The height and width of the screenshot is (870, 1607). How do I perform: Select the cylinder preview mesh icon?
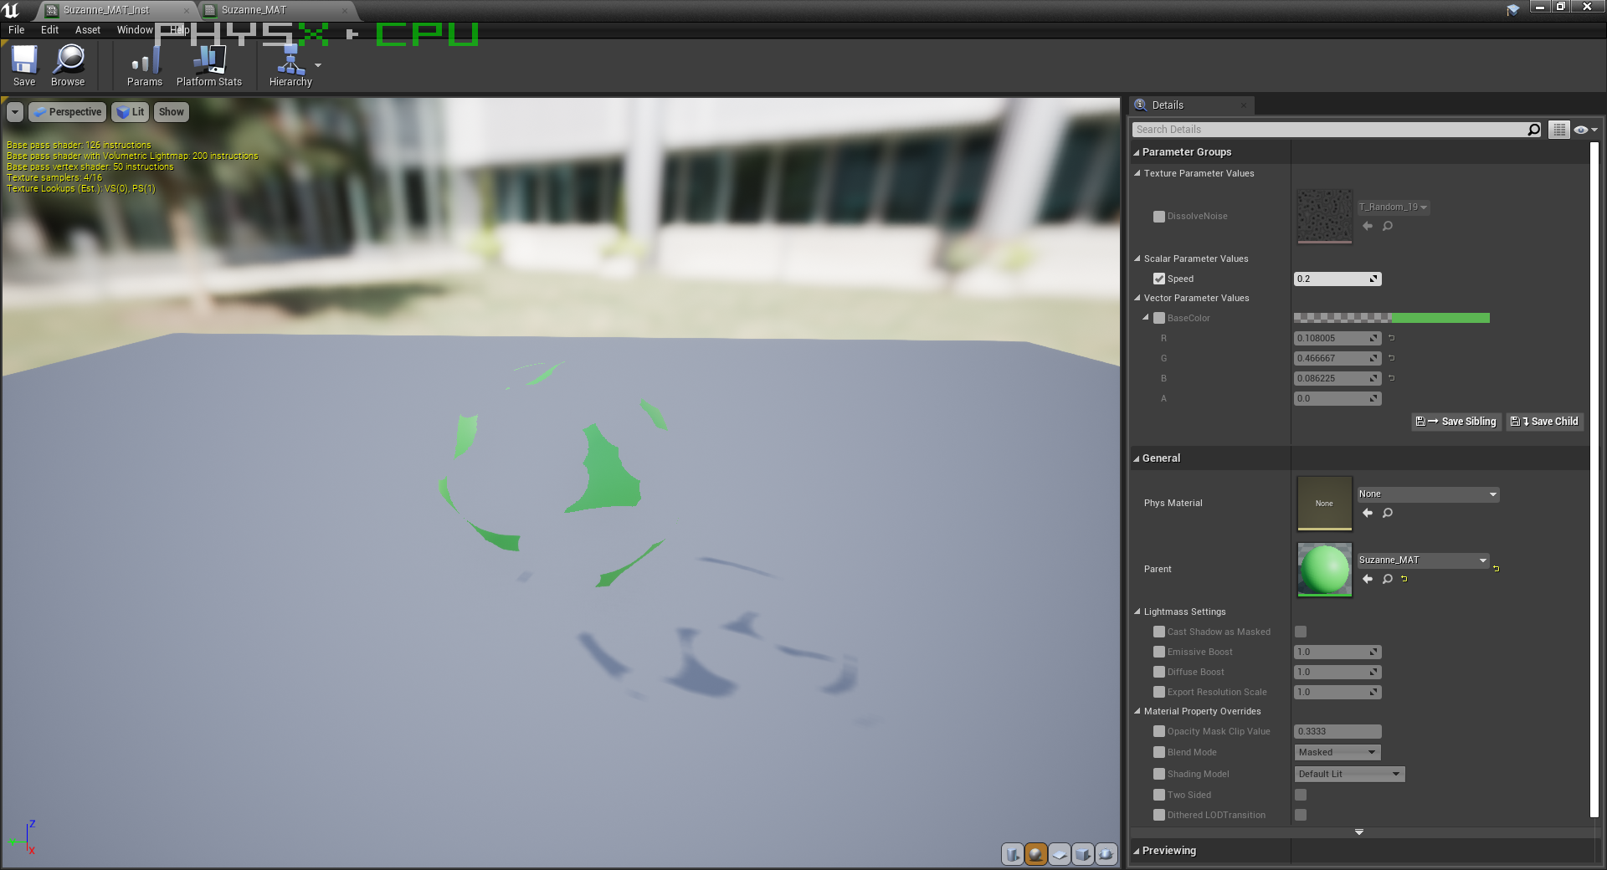[1013, 854]
